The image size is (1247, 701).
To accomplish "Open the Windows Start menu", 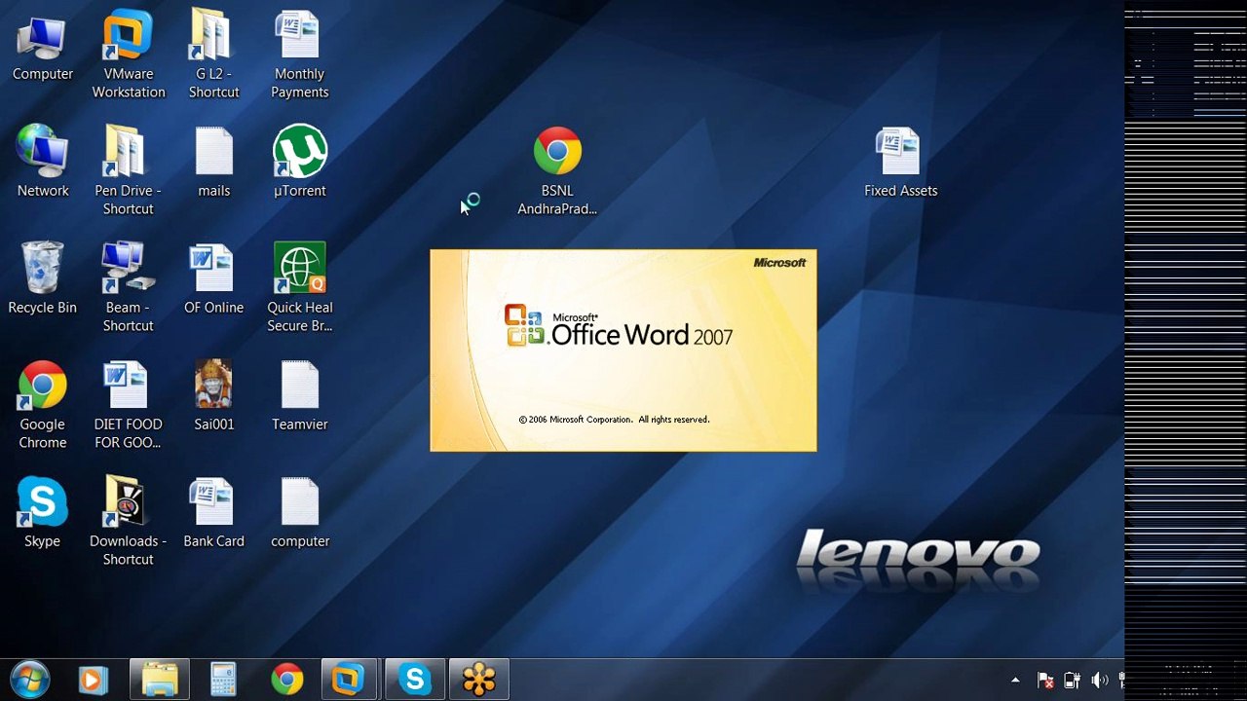I will tap(29, 679).
